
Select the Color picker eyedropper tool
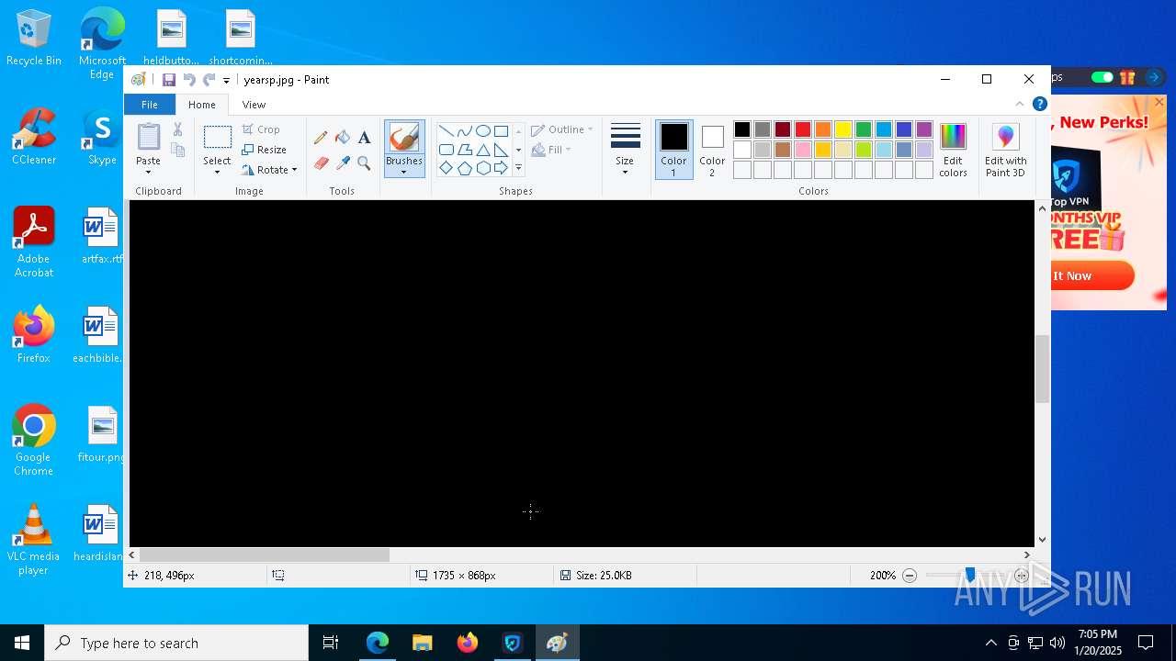[343, 162]
